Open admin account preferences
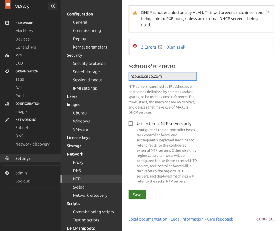Screen dimensions: 280x231 pyautogui.click(x=21, y=173)
